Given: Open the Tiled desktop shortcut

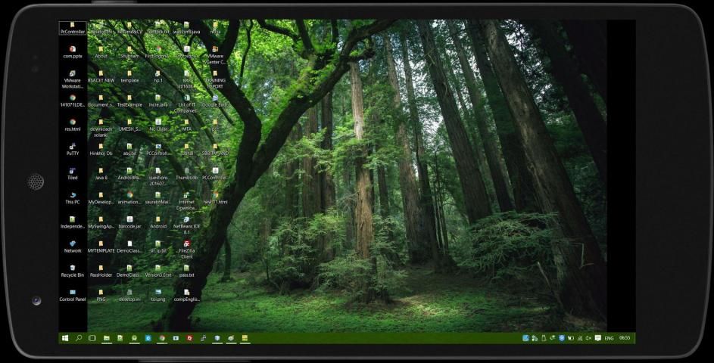Looking at the screenshot, I should (72, 171).
